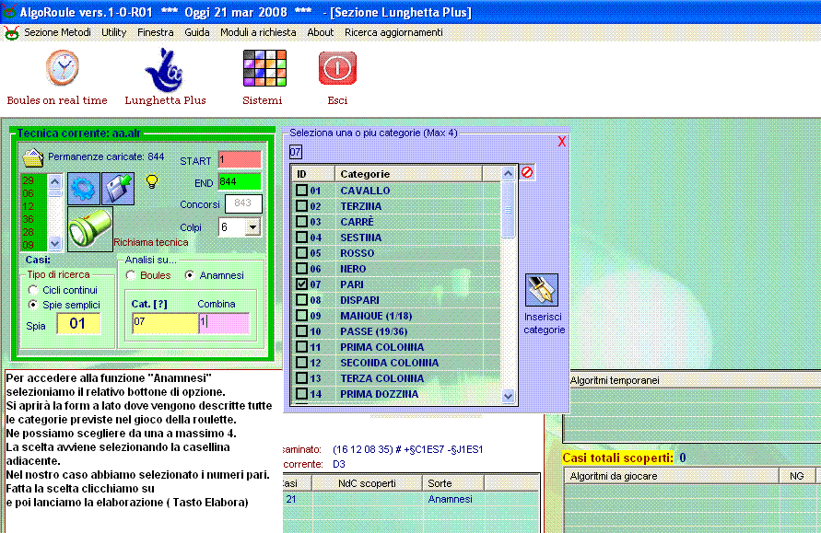The image size is (821, 533).
Task: Click the yellow Cat. field 07
Action: (165, 323)
